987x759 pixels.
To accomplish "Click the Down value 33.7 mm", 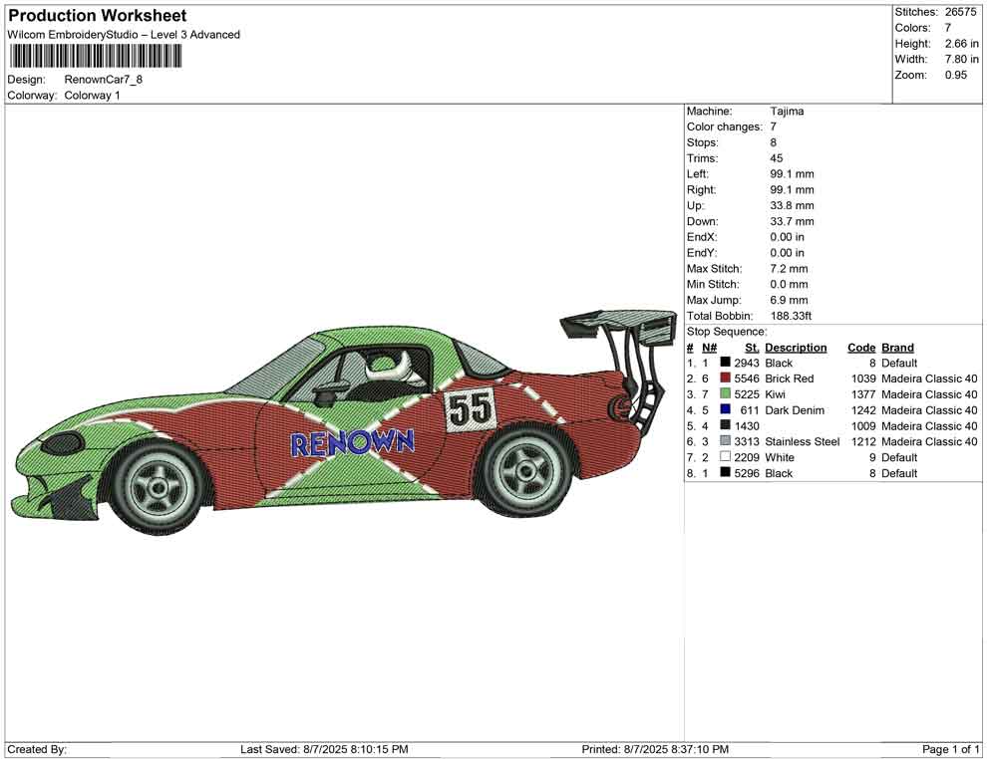I will click(x=792, y=221).
